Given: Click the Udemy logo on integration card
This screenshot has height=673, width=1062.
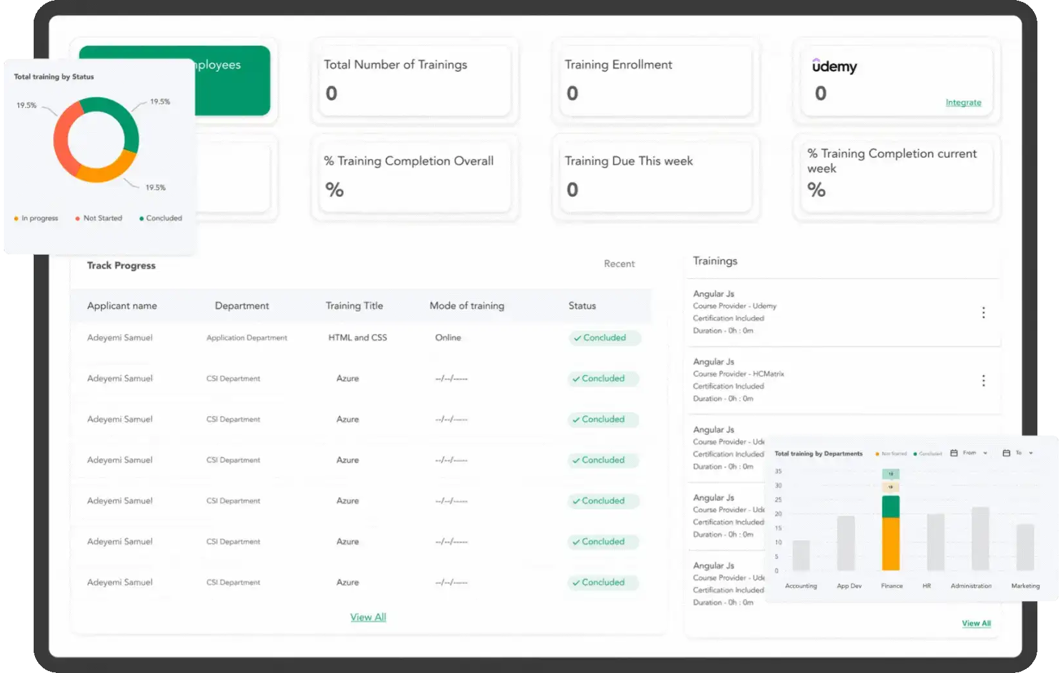Looking at the screenshot, I should coord(834,66).
